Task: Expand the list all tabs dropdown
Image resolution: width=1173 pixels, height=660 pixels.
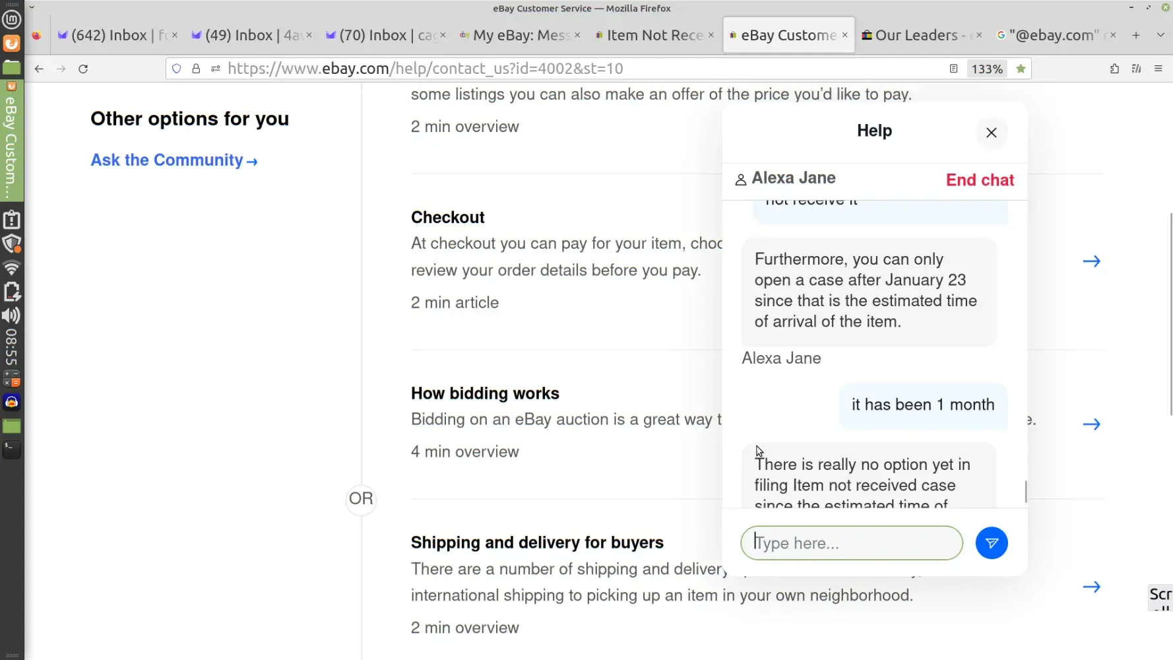Action: pyautogui.click(x=1160, y=35)
